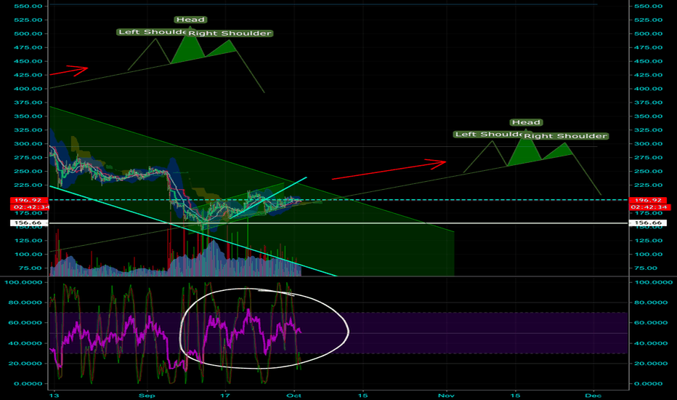Click 275.00 on the right price axis
677x400 pixels.
pyautogui.click(x=648, y=157)
